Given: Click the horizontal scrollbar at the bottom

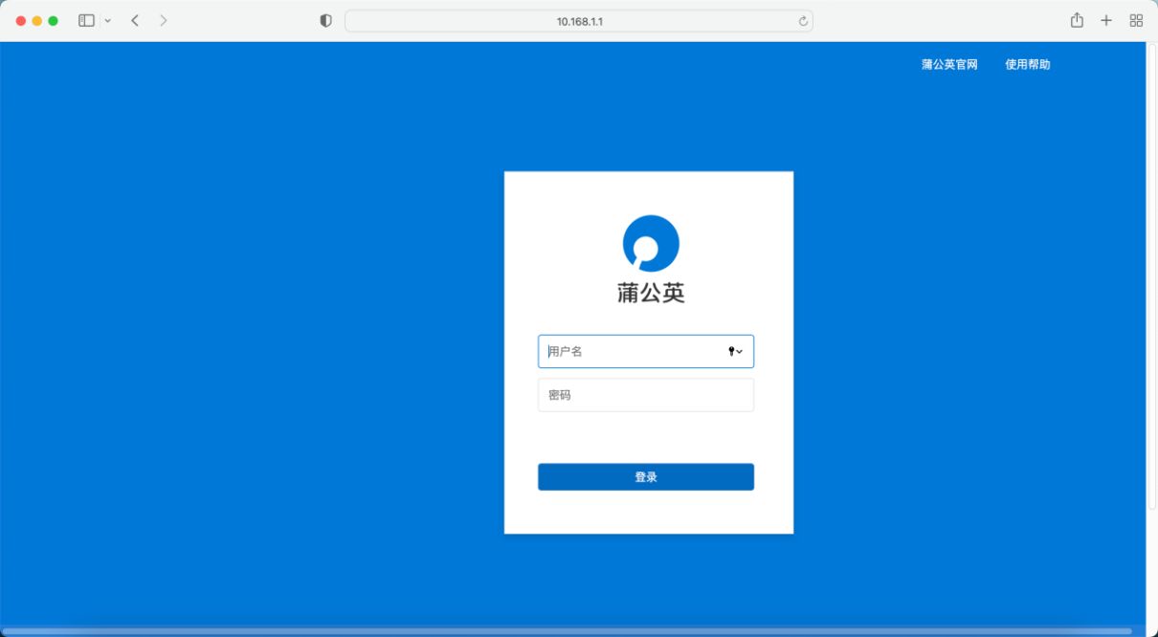Looking at the screenshot, I should pyautogui.click(x=567, y=631).
